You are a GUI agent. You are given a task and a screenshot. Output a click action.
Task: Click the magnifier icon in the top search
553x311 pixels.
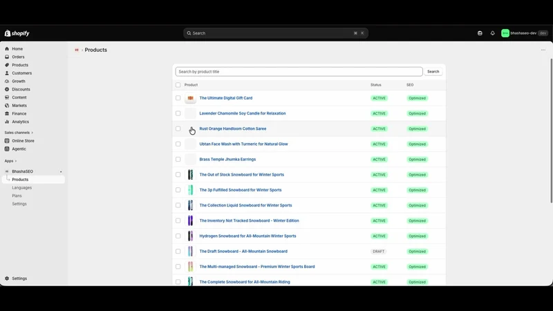click(x=189, y=33)
